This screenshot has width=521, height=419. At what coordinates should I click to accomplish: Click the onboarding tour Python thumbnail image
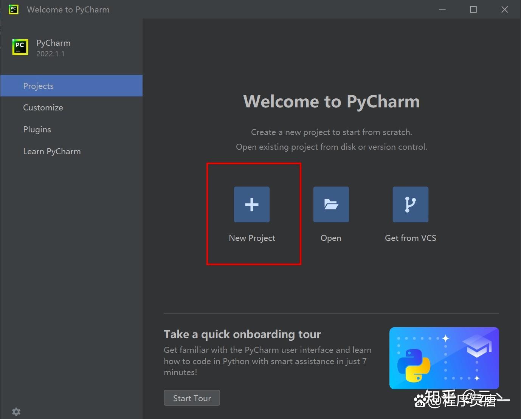tap(444, 358)
